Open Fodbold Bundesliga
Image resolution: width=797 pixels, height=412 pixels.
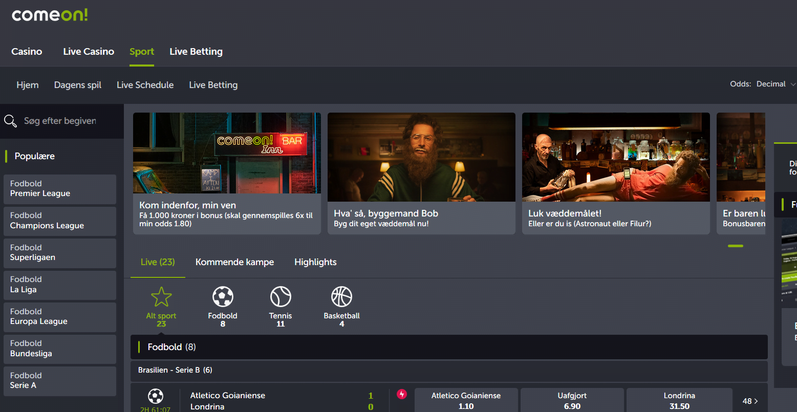60,349
